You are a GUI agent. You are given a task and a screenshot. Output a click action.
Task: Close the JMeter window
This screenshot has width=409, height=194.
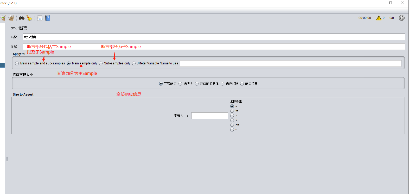[402, 3]
